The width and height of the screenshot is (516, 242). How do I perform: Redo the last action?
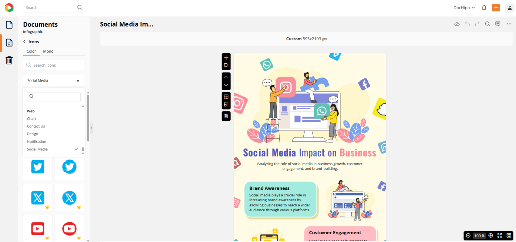[x=477, y=24]
